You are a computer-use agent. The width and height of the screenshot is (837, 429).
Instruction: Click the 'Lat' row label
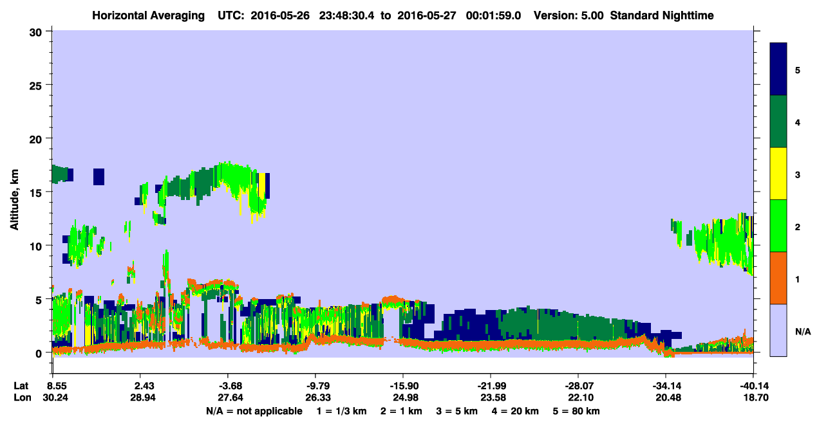pos(21,385)
